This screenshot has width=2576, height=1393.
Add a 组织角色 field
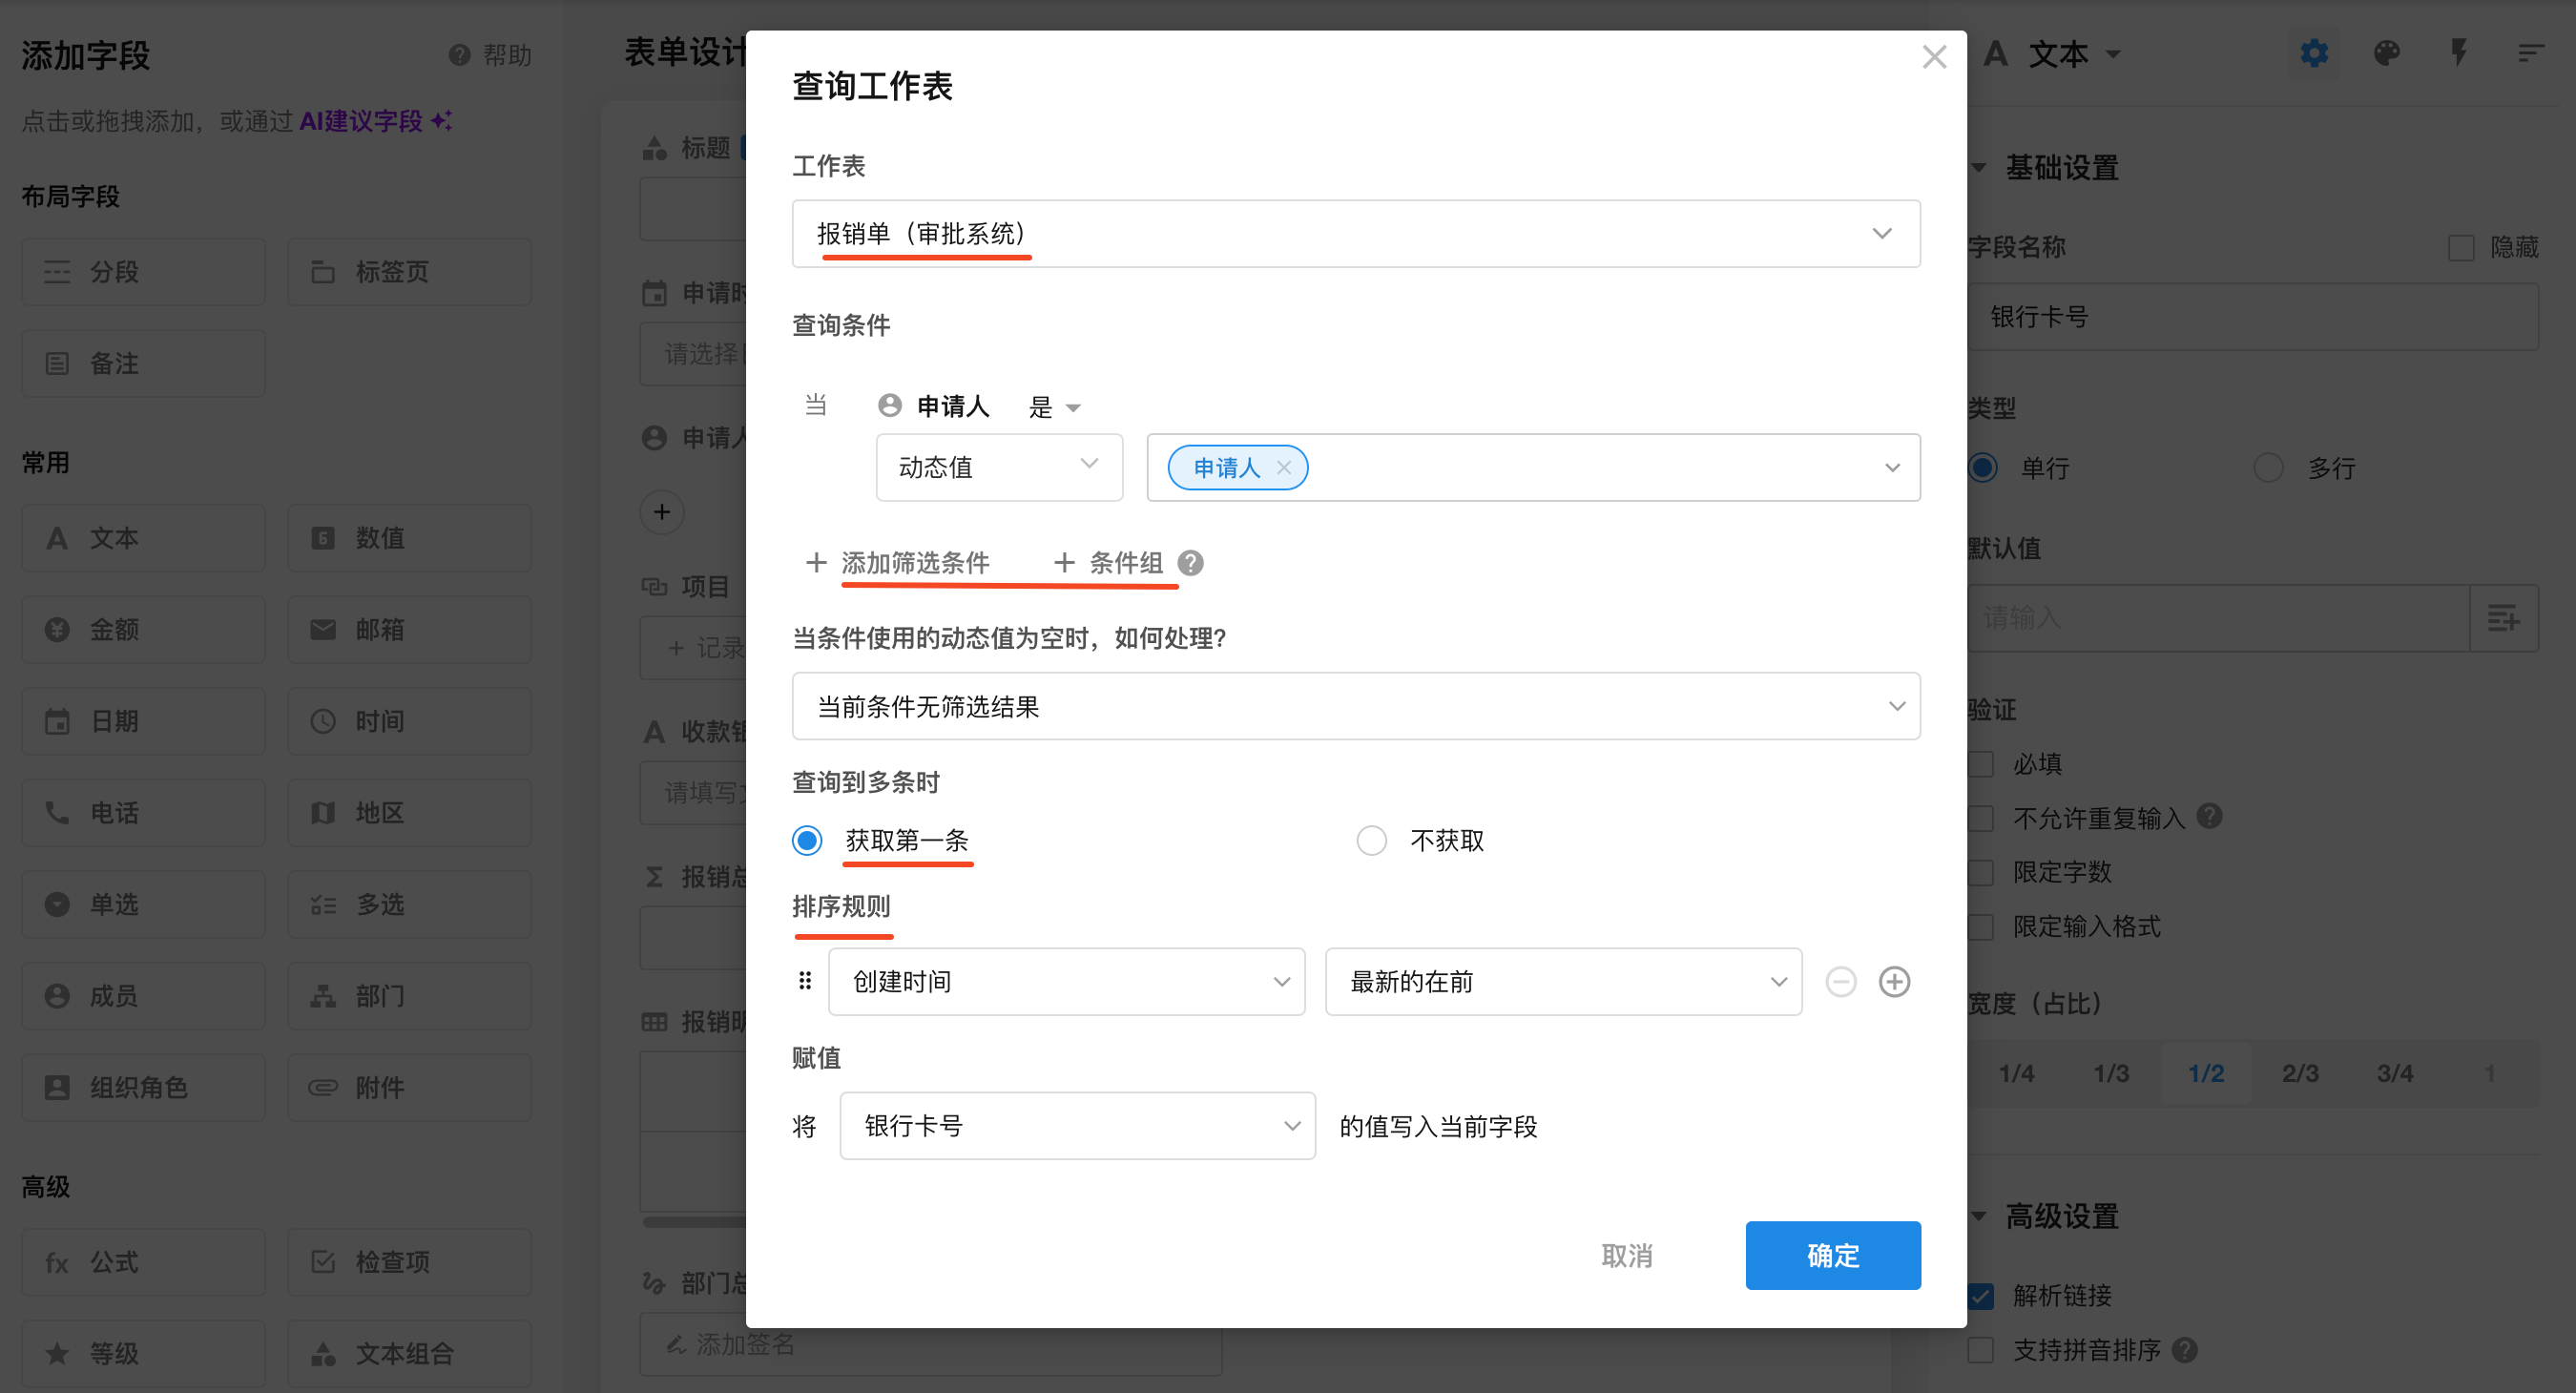[x=143, y=1087]
